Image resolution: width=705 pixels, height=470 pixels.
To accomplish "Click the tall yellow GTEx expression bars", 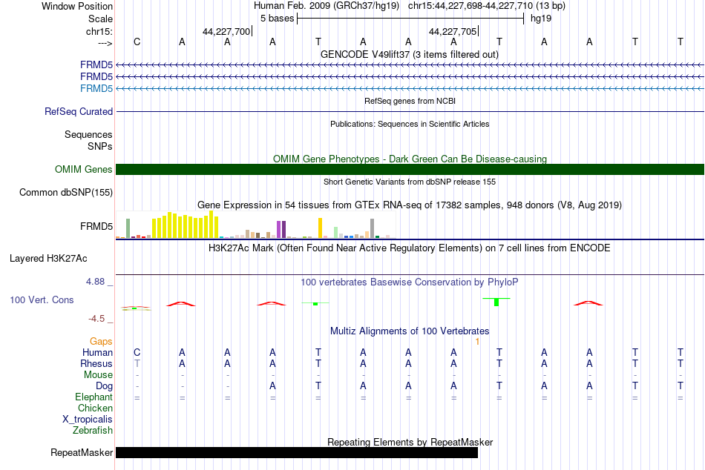I will point(186,225).
